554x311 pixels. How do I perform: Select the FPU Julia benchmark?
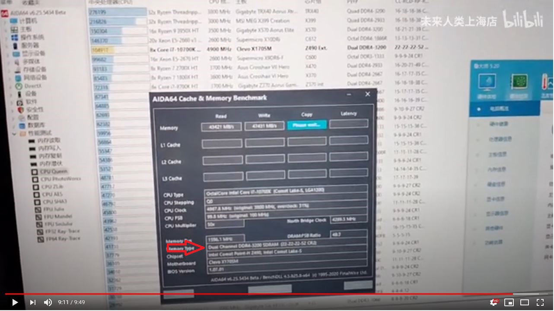click(x=50, y=209)
